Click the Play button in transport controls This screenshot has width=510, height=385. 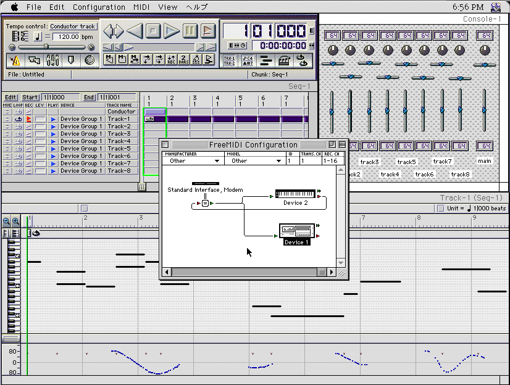click(x=172, y=30)
